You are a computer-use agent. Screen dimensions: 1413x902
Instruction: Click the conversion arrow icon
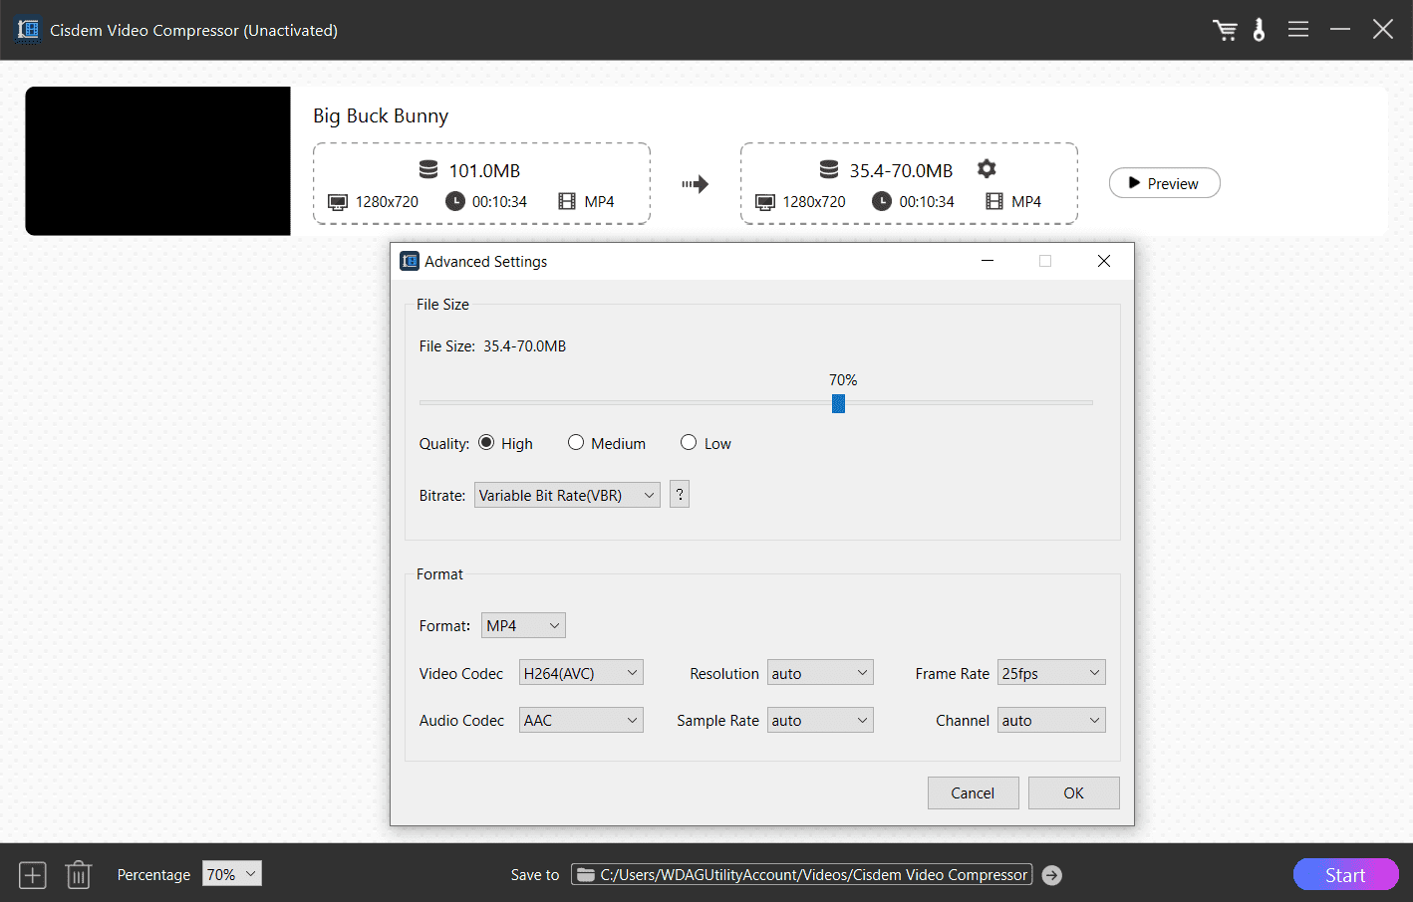coord(695,184)
